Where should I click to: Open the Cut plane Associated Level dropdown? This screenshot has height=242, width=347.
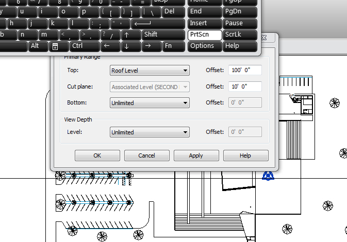coord(150,87)
